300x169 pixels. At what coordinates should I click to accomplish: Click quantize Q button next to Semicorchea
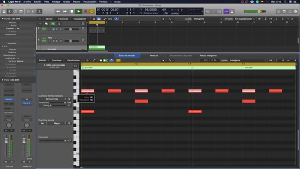pos(69,99)
